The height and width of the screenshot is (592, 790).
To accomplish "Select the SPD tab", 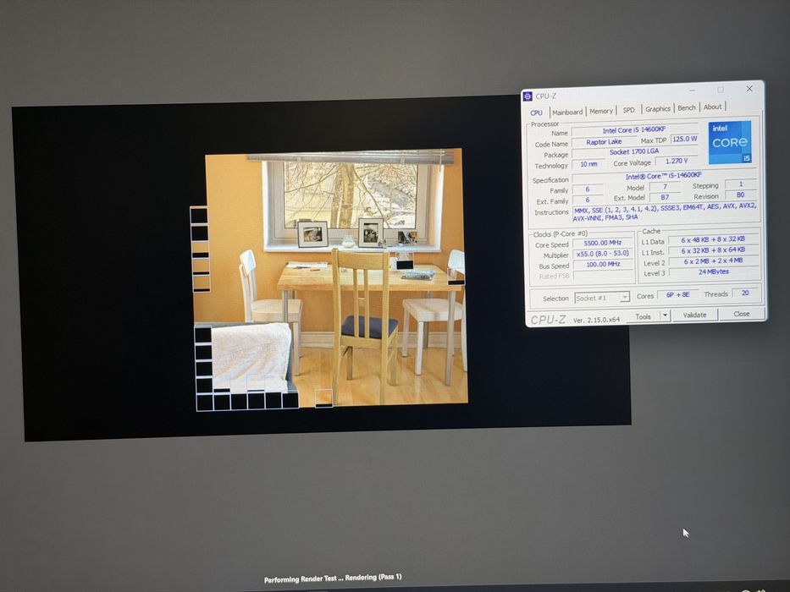I will 629,110.
